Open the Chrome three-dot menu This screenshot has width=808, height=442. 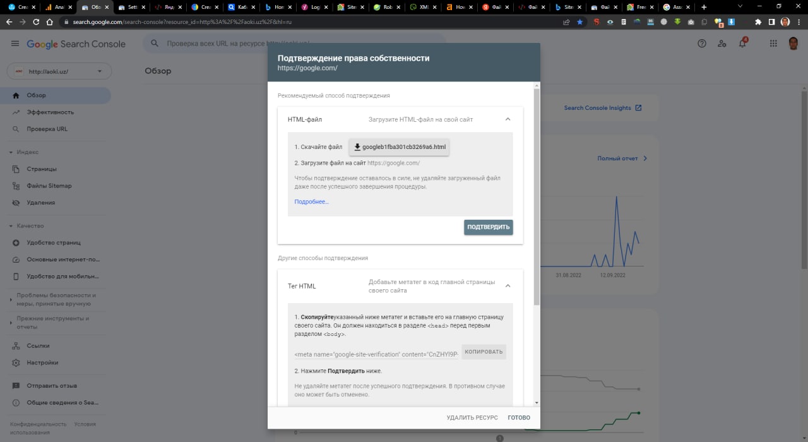[799, 21]
